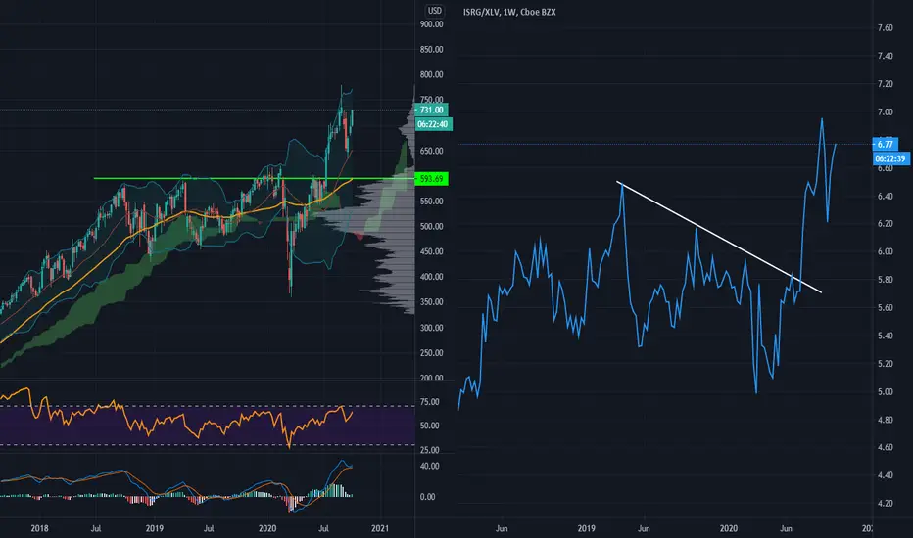The image size is (913, 538).
Task: Click the 4.20 ratio axis label
Action: [885, 503]
